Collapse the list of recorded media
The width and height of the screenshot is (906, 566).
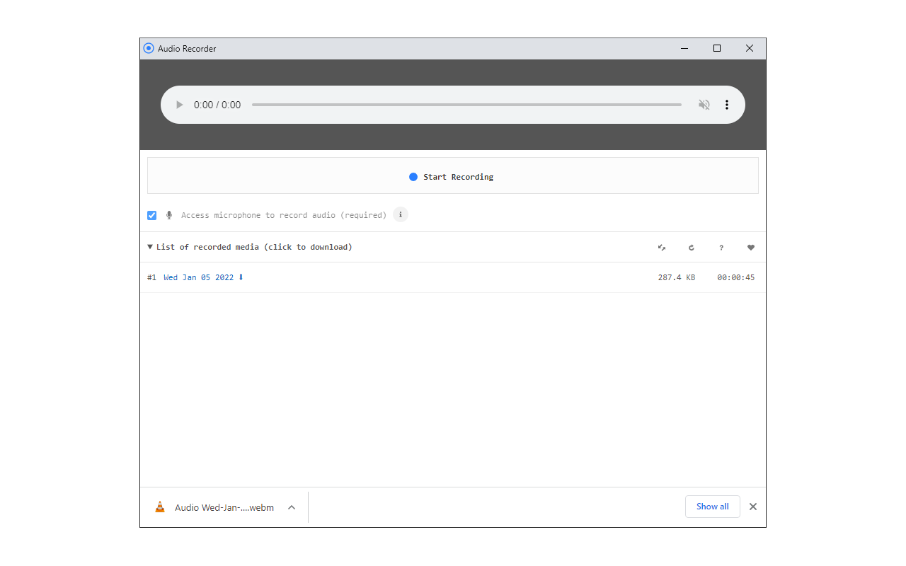click(x=150, y=246)
